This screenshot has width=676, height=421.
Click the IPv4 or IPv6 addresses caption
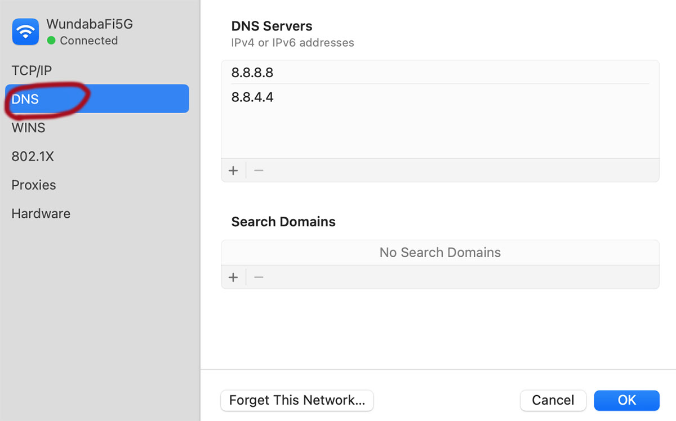[x=292, y=43]
